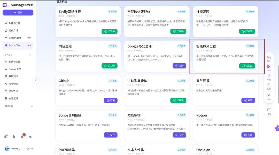
Task: Install the Sonos音响控制 skill
Action: pos(111,135)
